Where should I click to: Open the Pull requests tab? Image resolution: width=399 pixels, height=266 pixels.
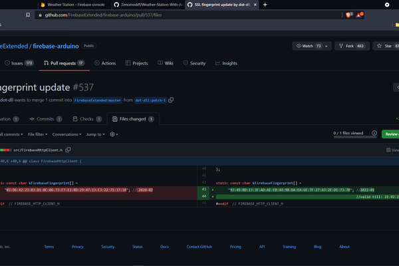coord(63,63)
